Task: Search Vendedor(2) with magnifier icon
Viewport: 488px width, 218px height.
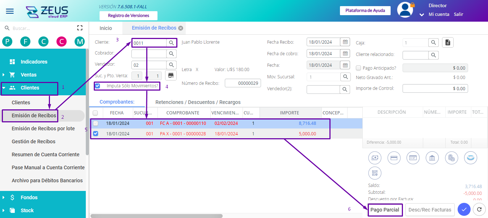Action: 345,89
